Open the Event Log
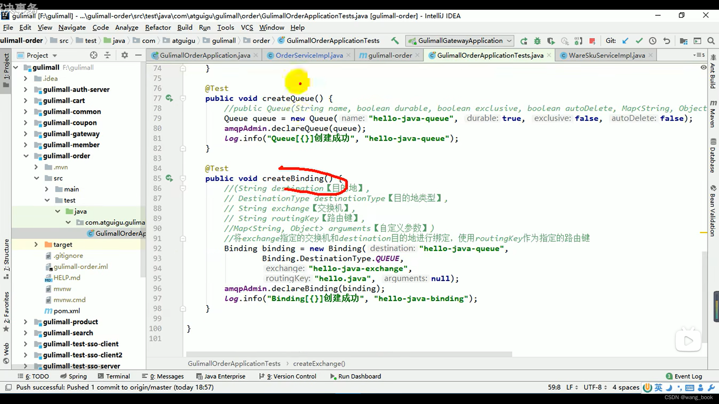Viewport: 719px width, 404px height. click(684, 376)
